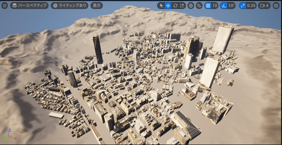
Task: Click the XYZ axis gizmo in the corner
Action: click(x=10, y=135)
